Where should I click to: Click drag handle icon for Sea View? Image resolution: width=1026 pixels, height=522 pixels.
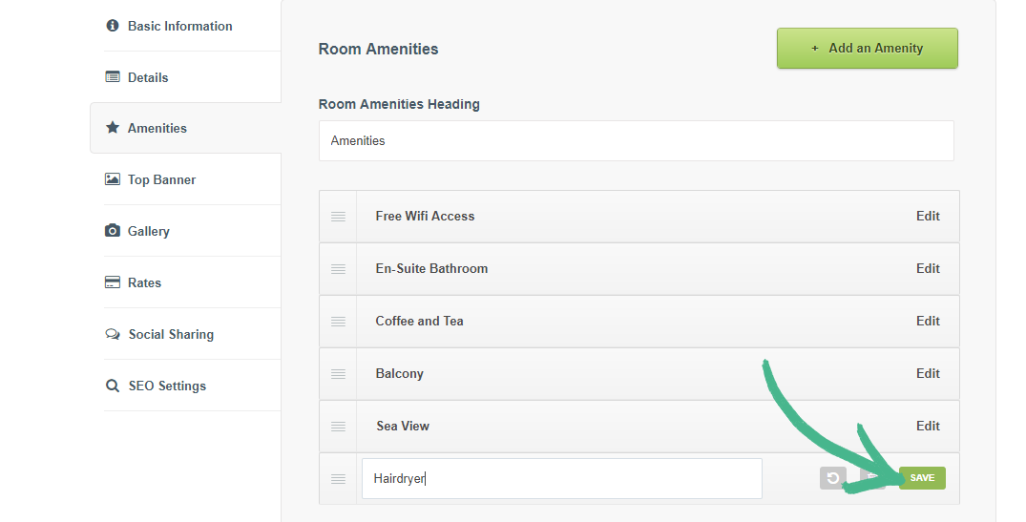click(x=338, y=427)
